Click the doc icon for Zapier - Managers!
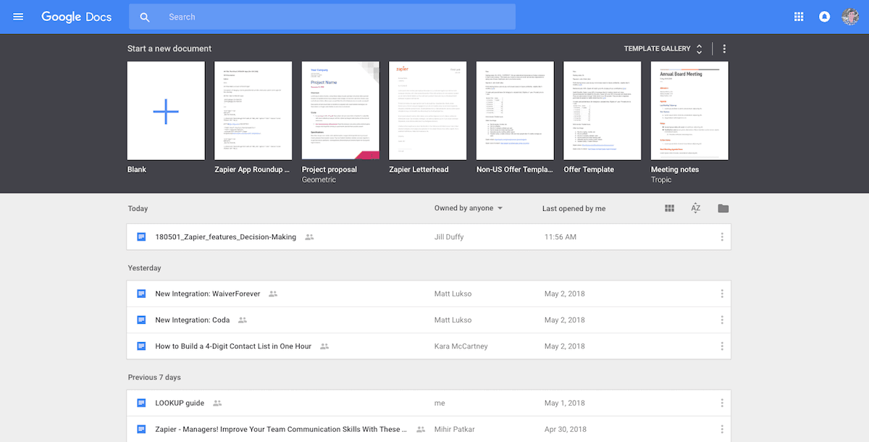This screenshot has height=442, width=869. point(142,429)
